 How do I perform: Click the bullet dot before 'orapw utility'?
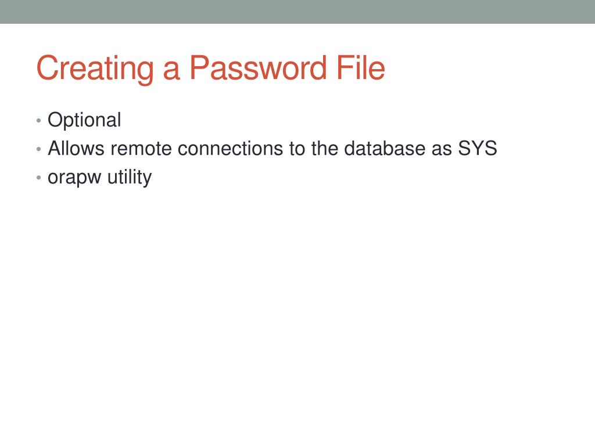(38, 177)
